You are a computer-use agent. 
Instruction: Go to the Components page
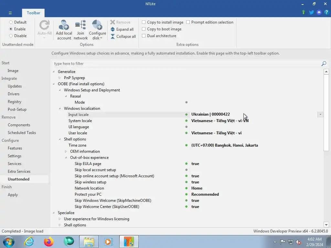tap(19, 125)
